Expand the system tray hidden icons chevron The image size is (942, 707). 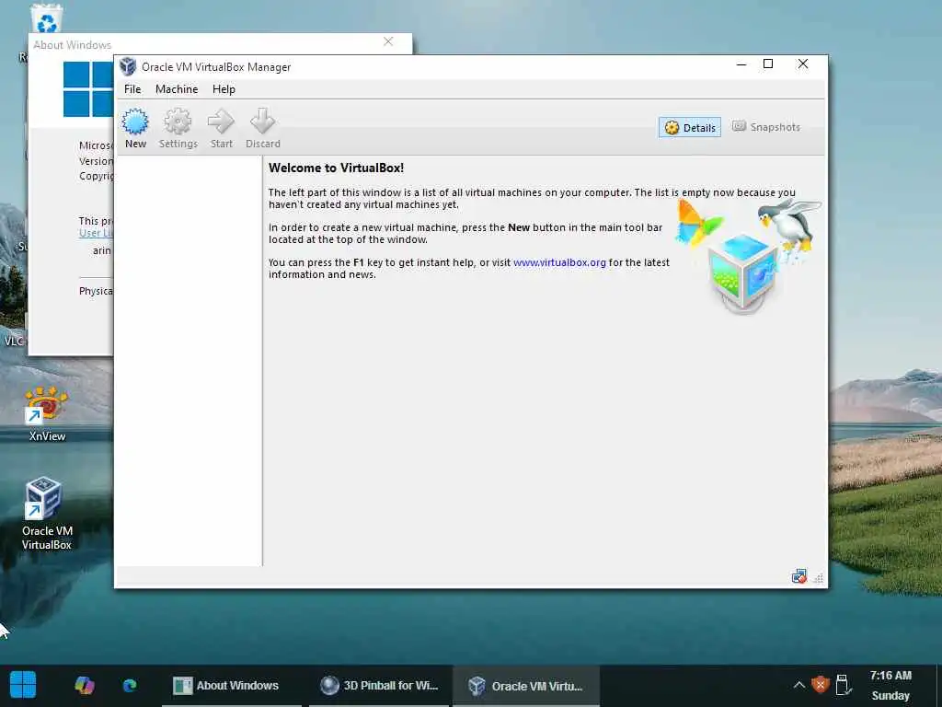point(799,685)
